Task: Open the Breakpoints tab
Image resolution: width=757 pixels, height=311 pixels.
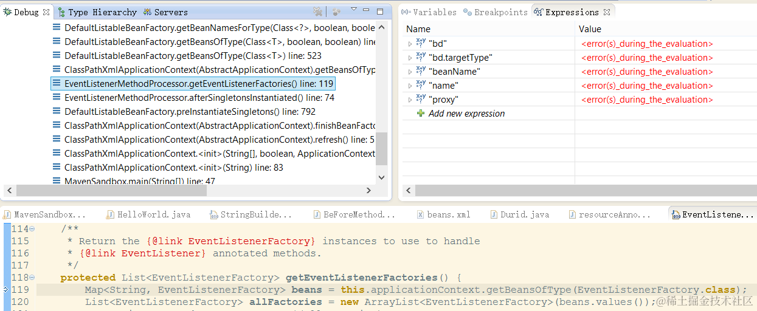Action: coord(495,12)
